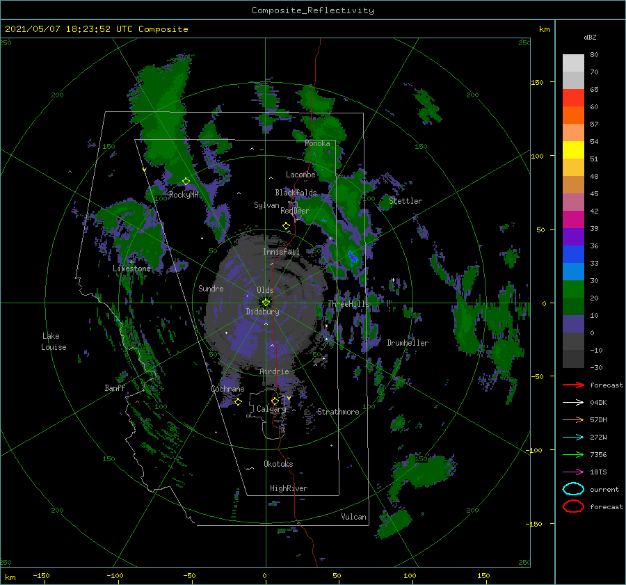Click the Lake Louise label
626x585 pixels.
(54, 342)
